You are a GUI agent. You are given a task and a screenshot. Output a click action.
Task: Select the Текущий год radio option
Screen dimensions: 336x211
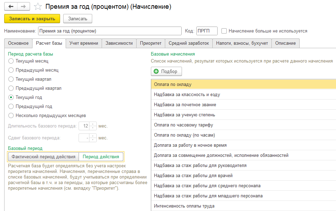coord(11,97)
